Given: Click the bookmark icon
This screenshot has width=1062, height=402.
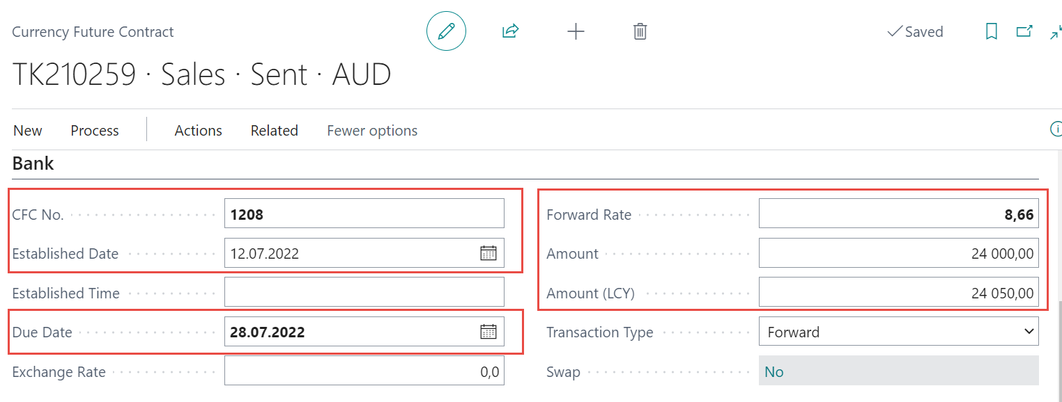Looking at the screenshot, I should 992,31.
